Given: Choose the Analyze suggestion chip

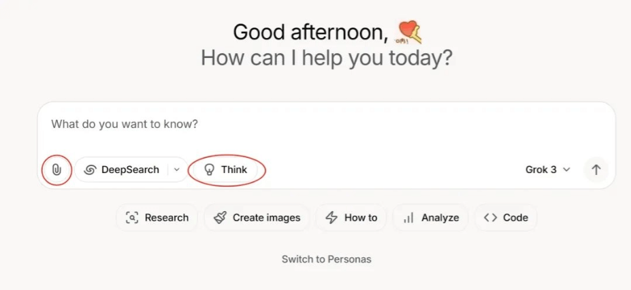Looking at the screenshot, I should coord(431,218).
